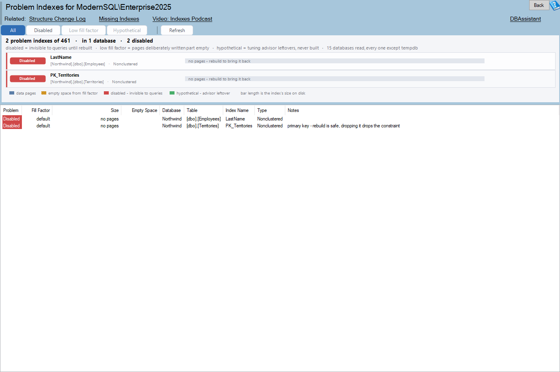Select the LastName index card title
560x372 pixels.
(x=61, y=57)
